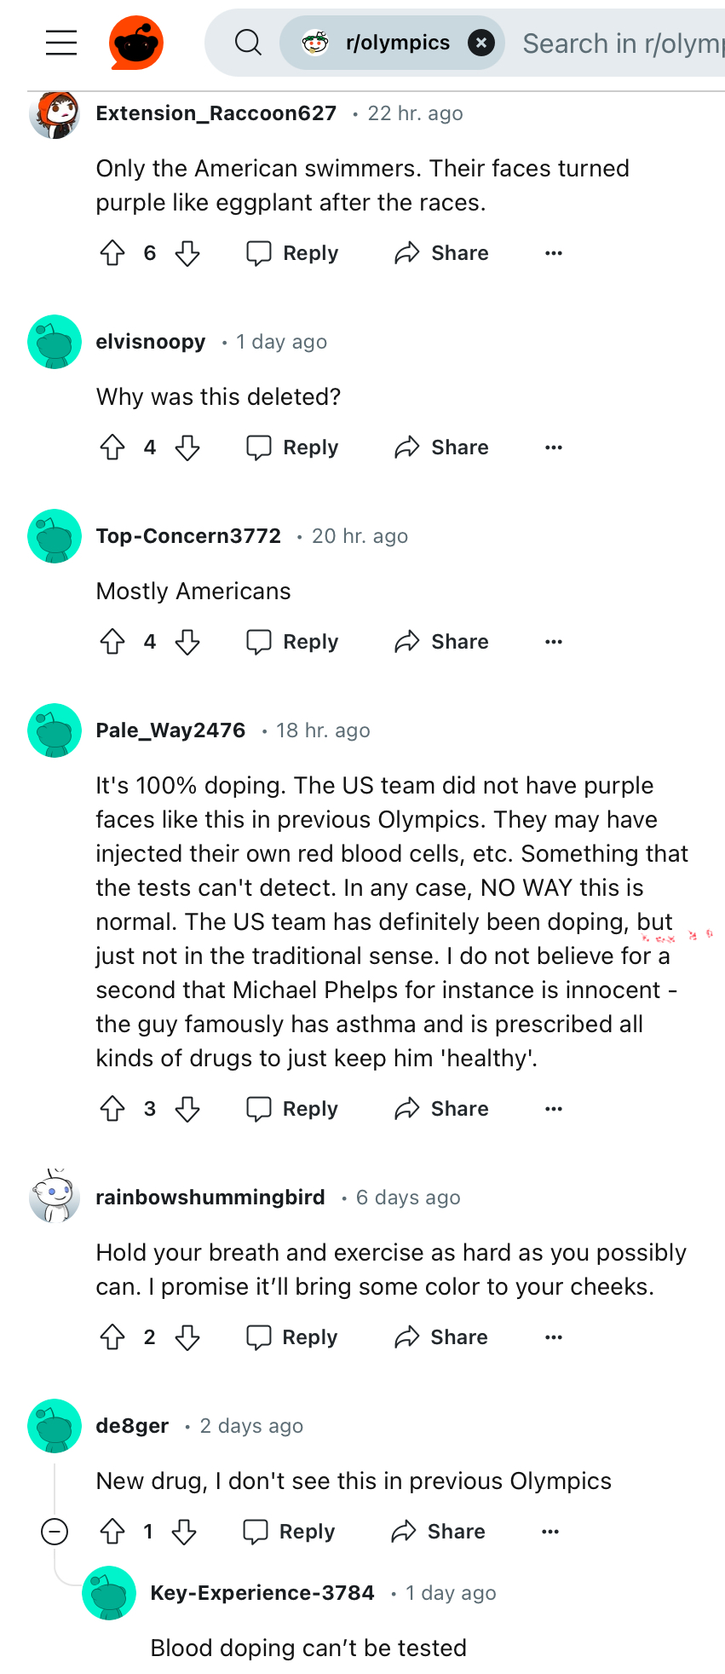Click the Reddit Snoo logo
This screenshot has height=1674, width=725.
point(136,43)
